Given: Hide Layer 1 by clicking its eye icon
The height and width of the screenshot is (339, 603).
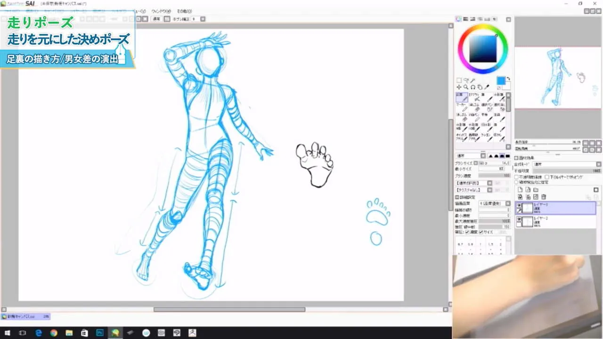Looking at the screenshot, I should tap(519, 206).
